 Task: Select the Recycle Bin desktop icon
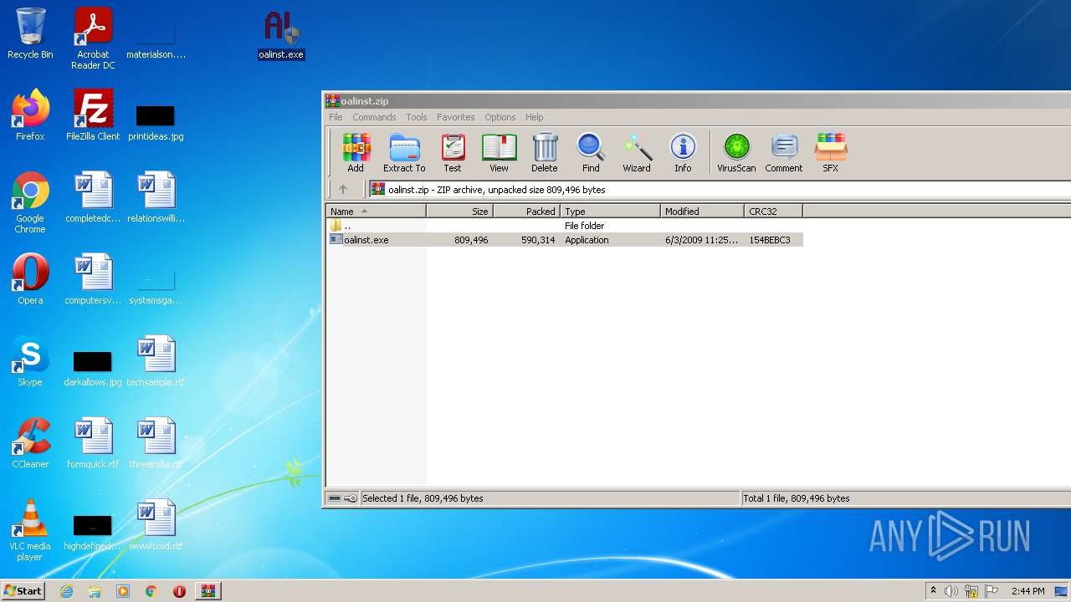coord(30,33)
